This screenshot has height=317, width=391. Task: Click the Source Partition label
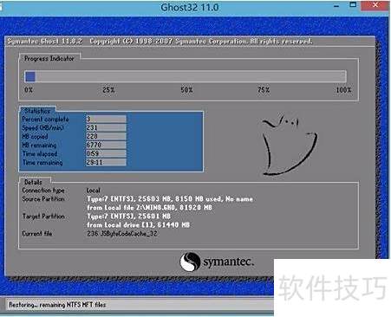43,199
